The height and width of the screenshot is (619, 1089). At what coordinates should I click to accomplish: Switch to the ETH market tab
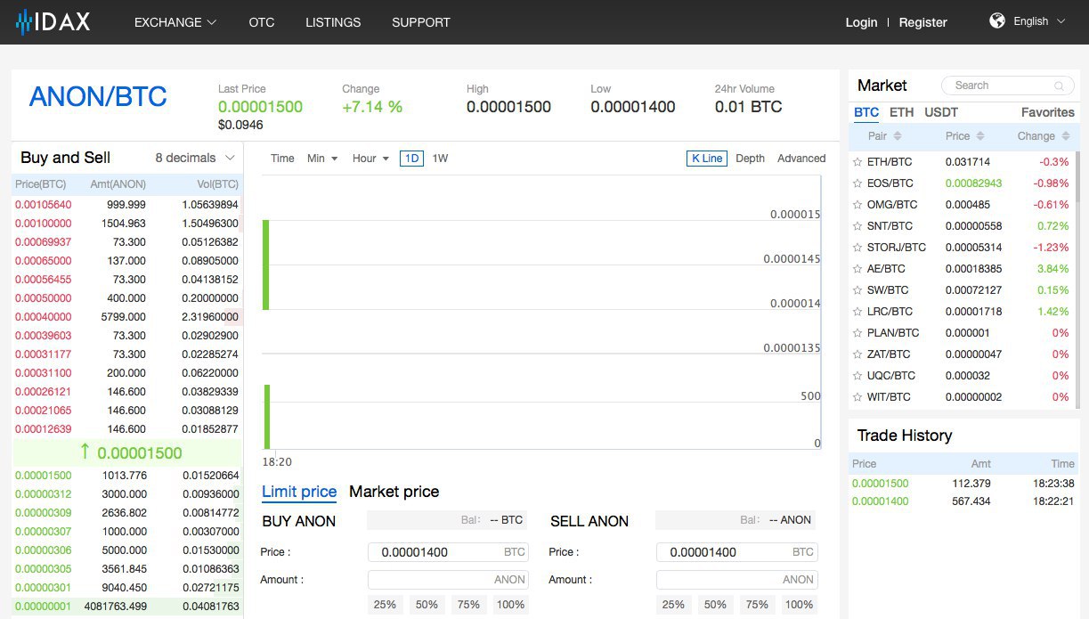point(901,112)
